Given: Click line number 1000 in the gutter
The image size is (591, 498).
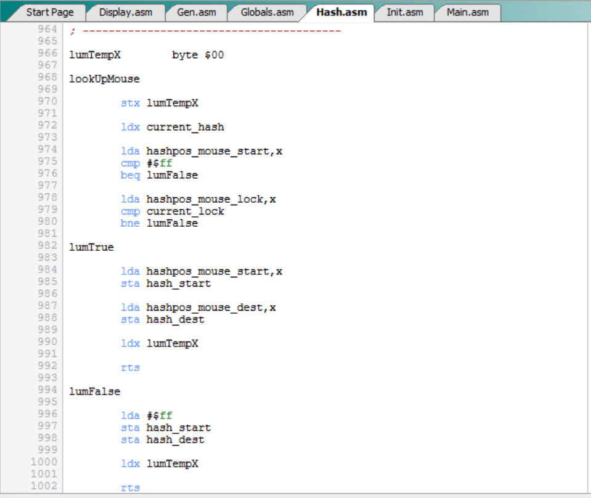Looking at the screenshot, I should [44, 462].
